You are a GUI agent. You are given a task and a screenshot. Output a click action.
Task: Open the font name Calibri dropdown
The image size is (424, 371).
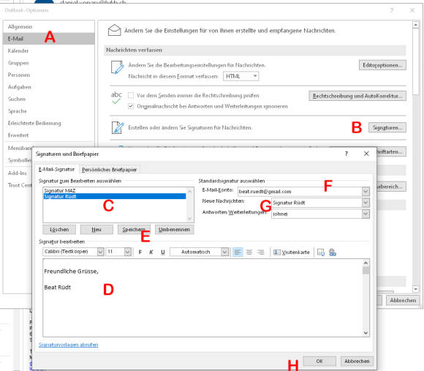point(100,252)
